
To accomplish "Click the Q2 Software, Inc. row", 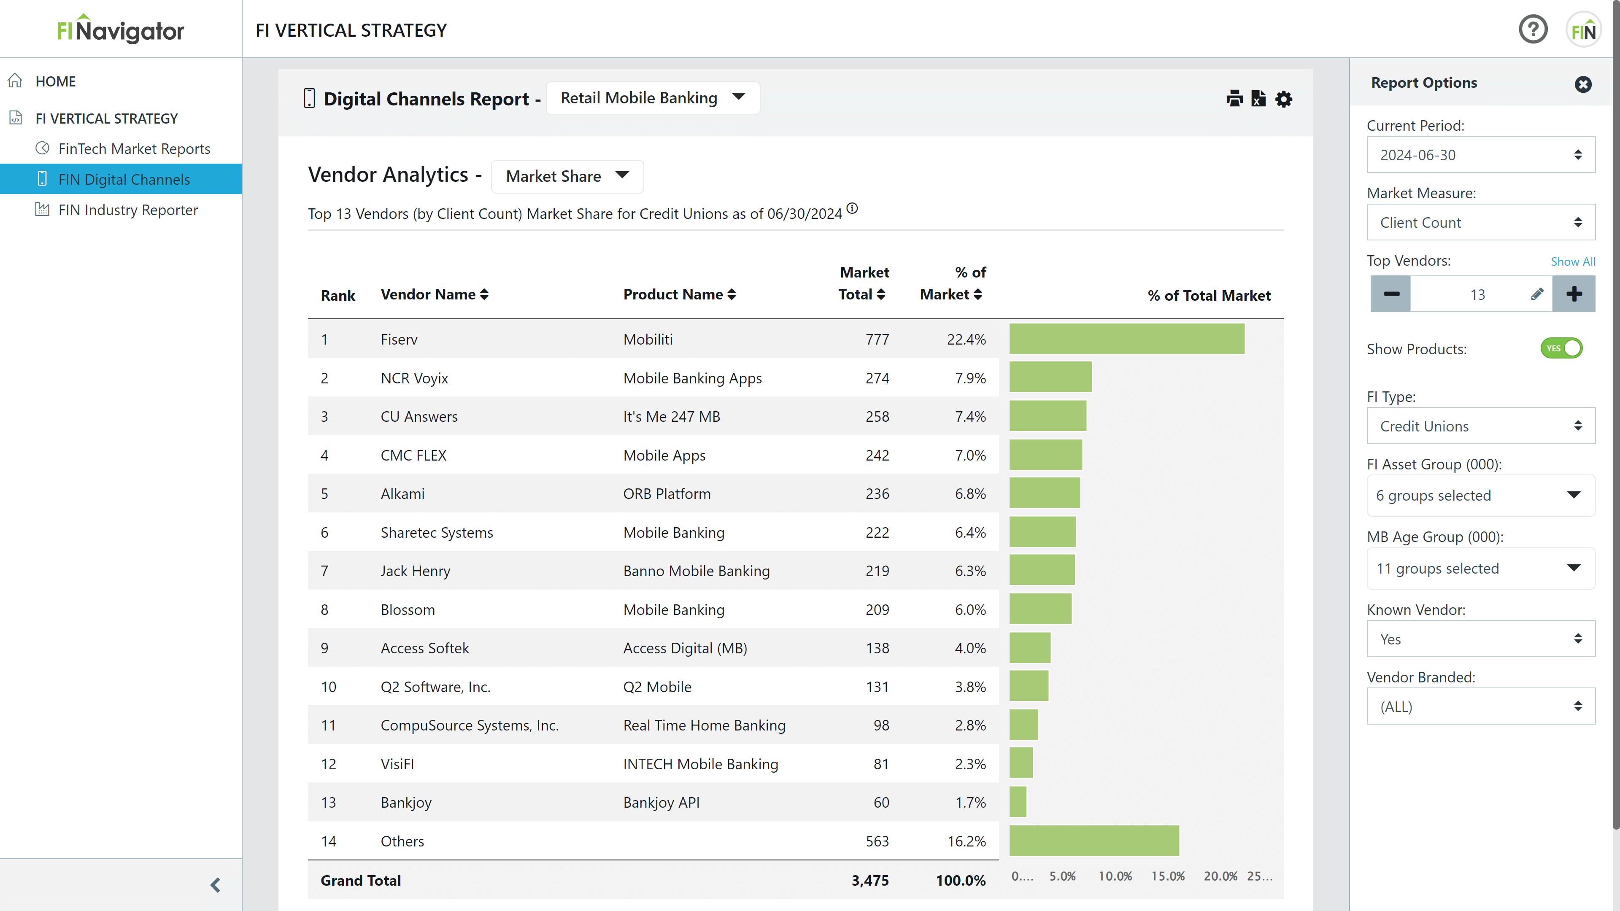I will [x=653, y=686].
